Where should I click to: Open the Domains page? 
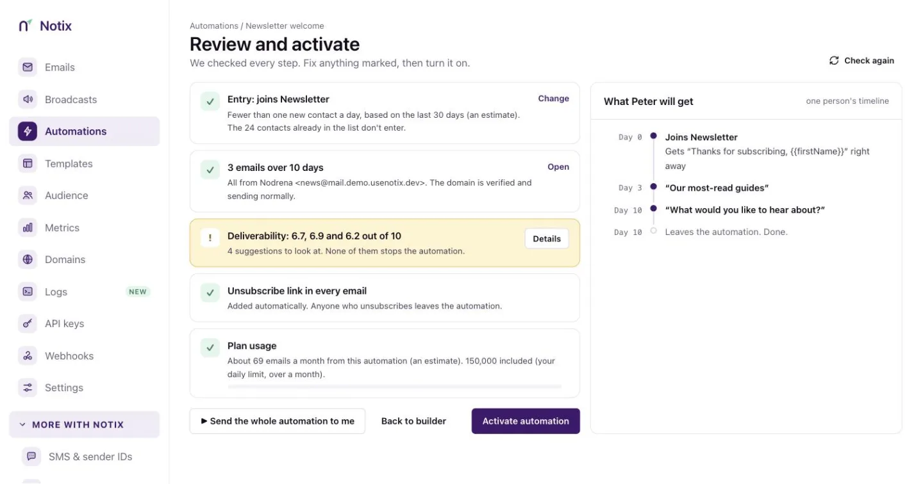coord(84,259)
